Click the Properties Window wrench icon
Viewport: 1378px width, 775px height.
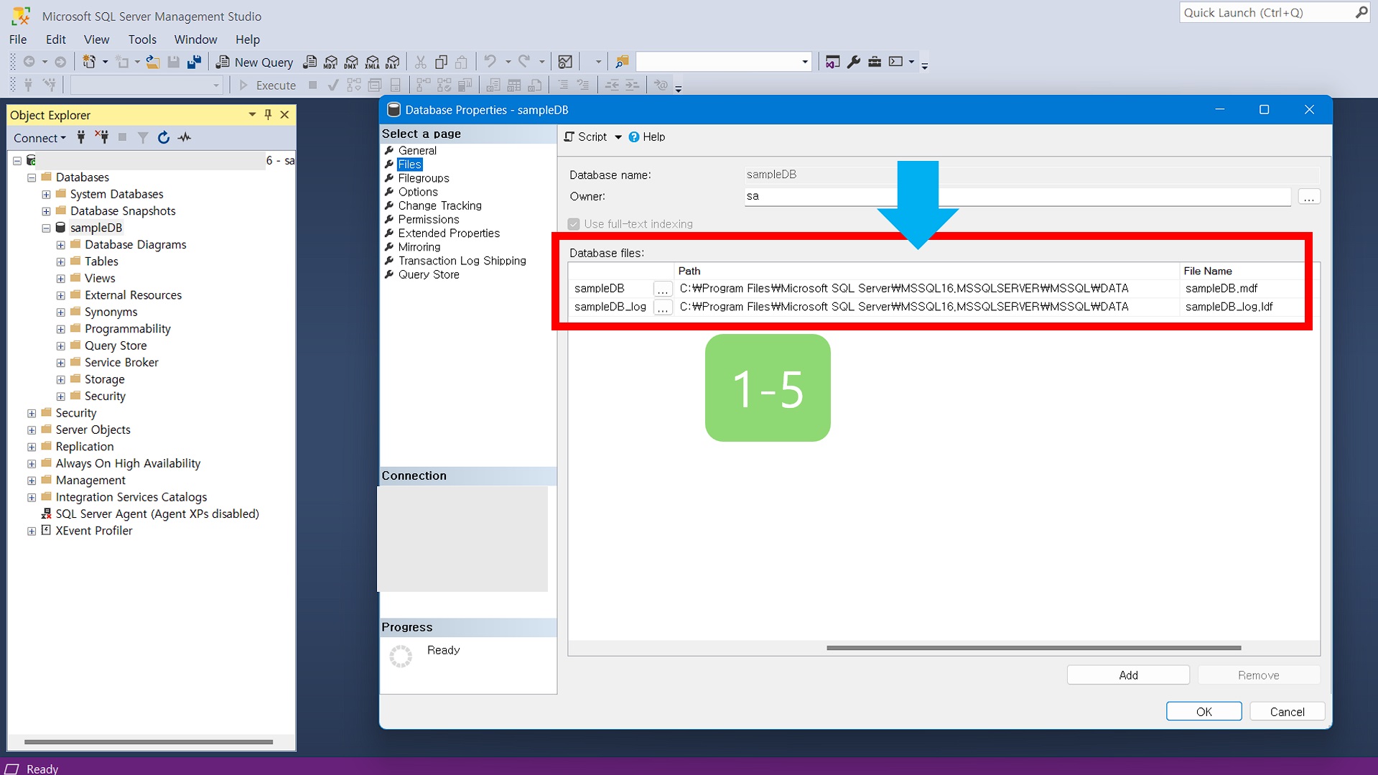coord(853,62)
